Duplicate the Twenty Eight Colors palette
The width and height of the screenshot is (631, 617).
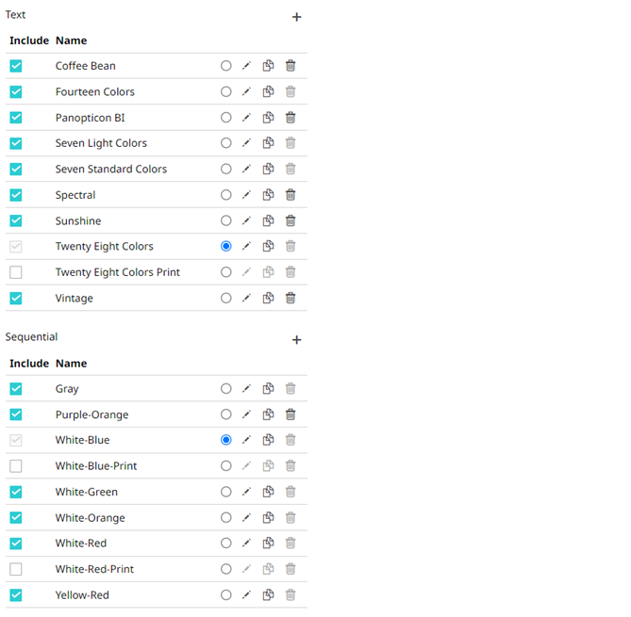[269, 246]
